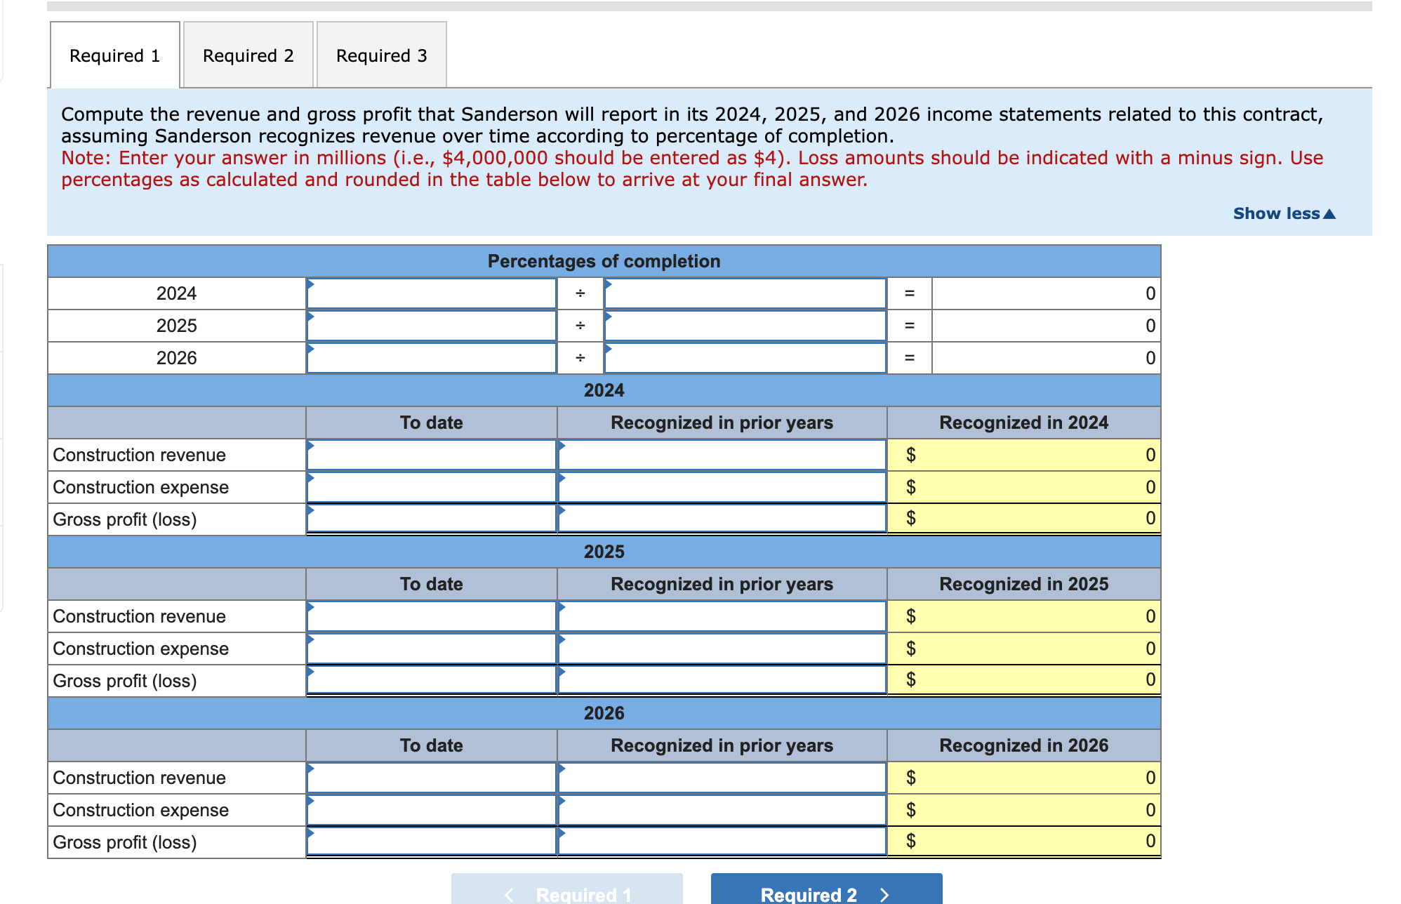Screen dimensions: 1401x904
Task: Click 2024 gross profit to date field
Action: click(x=432, y=519)
